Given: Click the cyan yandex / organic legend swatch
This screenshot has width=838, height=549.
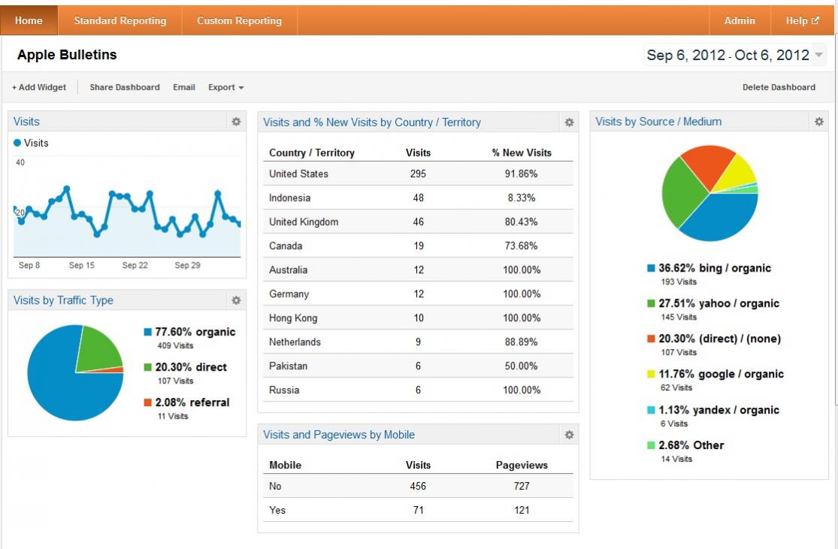Looking at the screenshot, I should point(651,410).
